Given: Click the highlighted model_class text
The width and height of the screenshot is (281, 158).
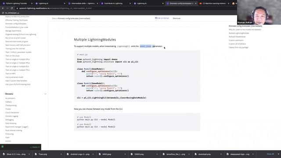Looking at the screenshot, I should point(145,46).
